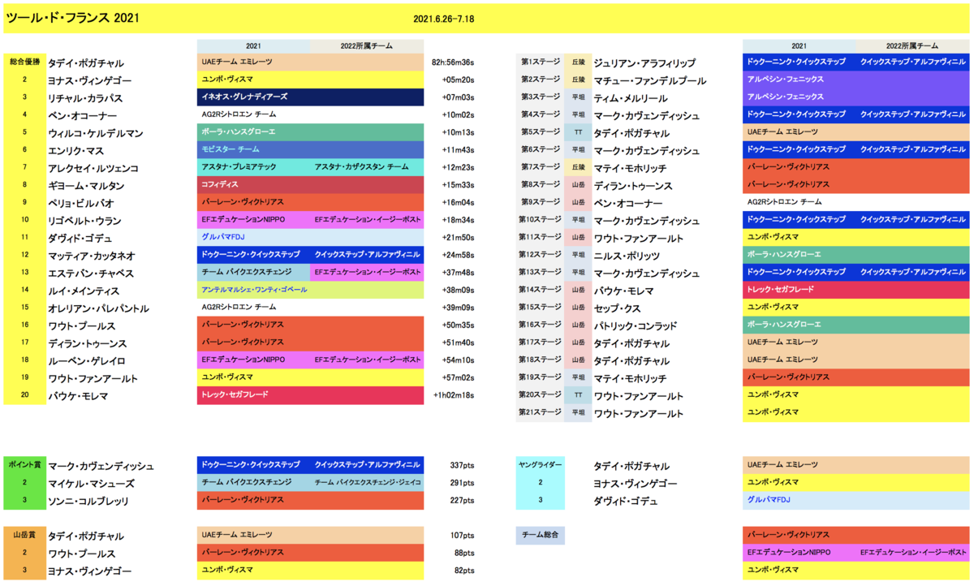The height and width of the screenshot is (586, 974).
Task: Select stage winner マチュー・ファンデルプール
Action: [649, 81]
